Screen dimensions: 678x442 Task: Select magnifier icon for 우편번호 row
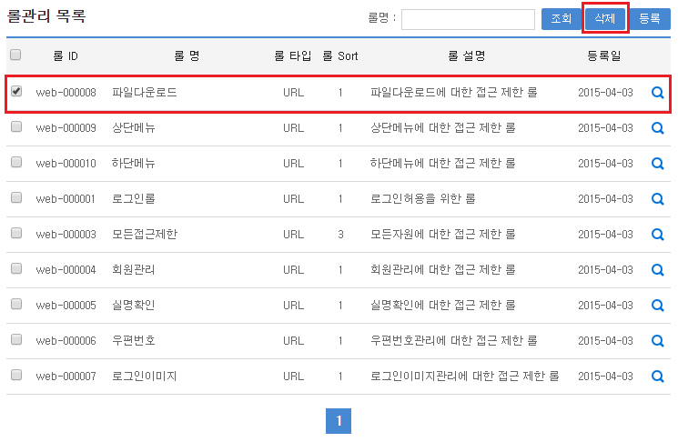pos(658,341)
